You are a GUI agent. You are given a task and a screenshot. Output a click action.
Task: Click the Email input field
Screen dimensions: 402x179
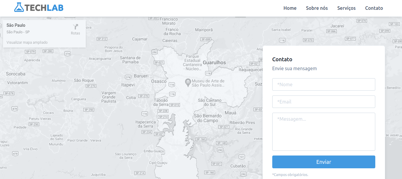pos(324,101)
